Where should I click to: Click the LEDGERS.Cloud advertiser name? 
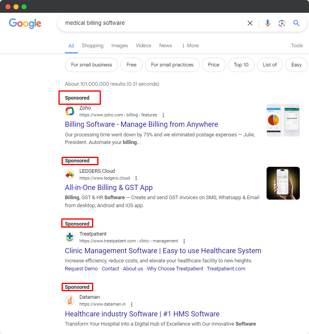(x=97, y=171)
